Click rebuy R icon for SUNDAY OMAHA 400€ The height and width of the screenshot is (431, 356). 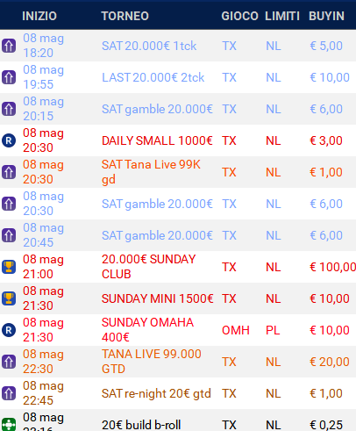click(9, 330)
